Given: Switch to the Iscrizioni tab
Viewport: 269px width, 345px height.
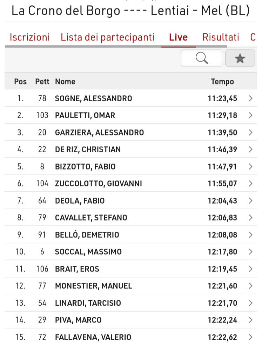Looking at the screenshot, I should pyautogui.click(x=29, y=37).
